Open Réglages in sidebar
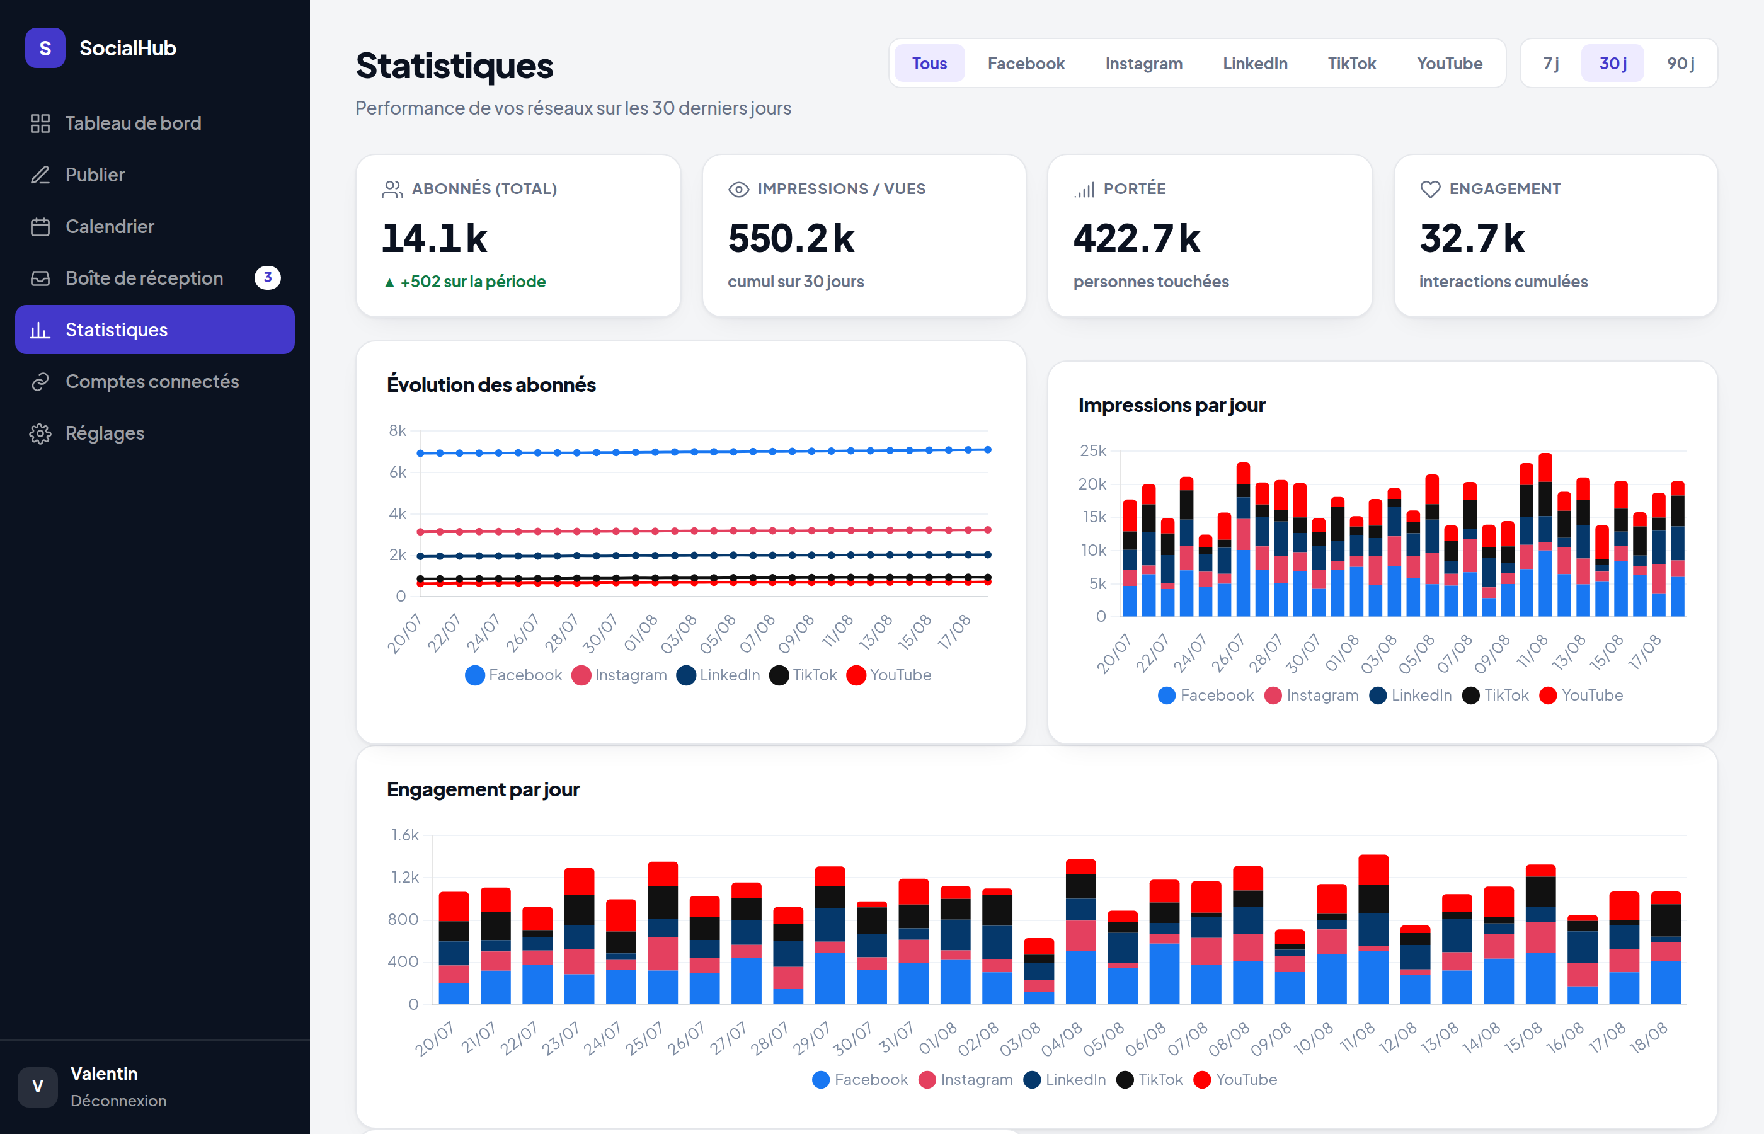This screenshot has height=1134, width=1764. (154, 433)
